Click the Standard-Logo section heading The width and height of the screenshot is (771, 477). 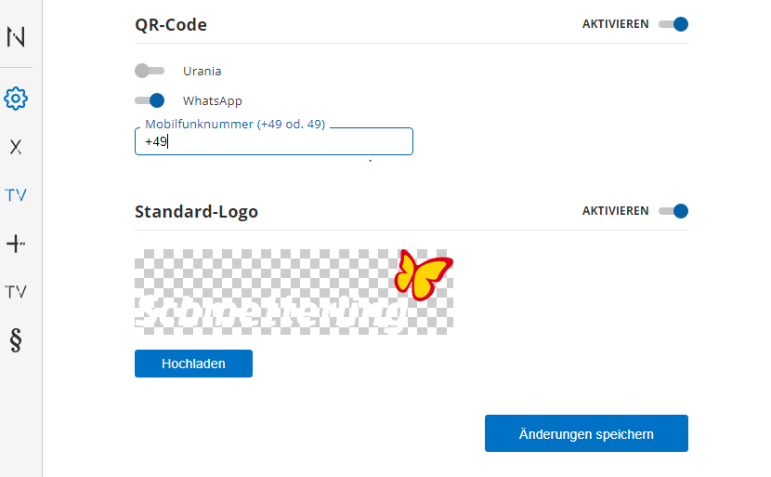click(x=196, y=212)
